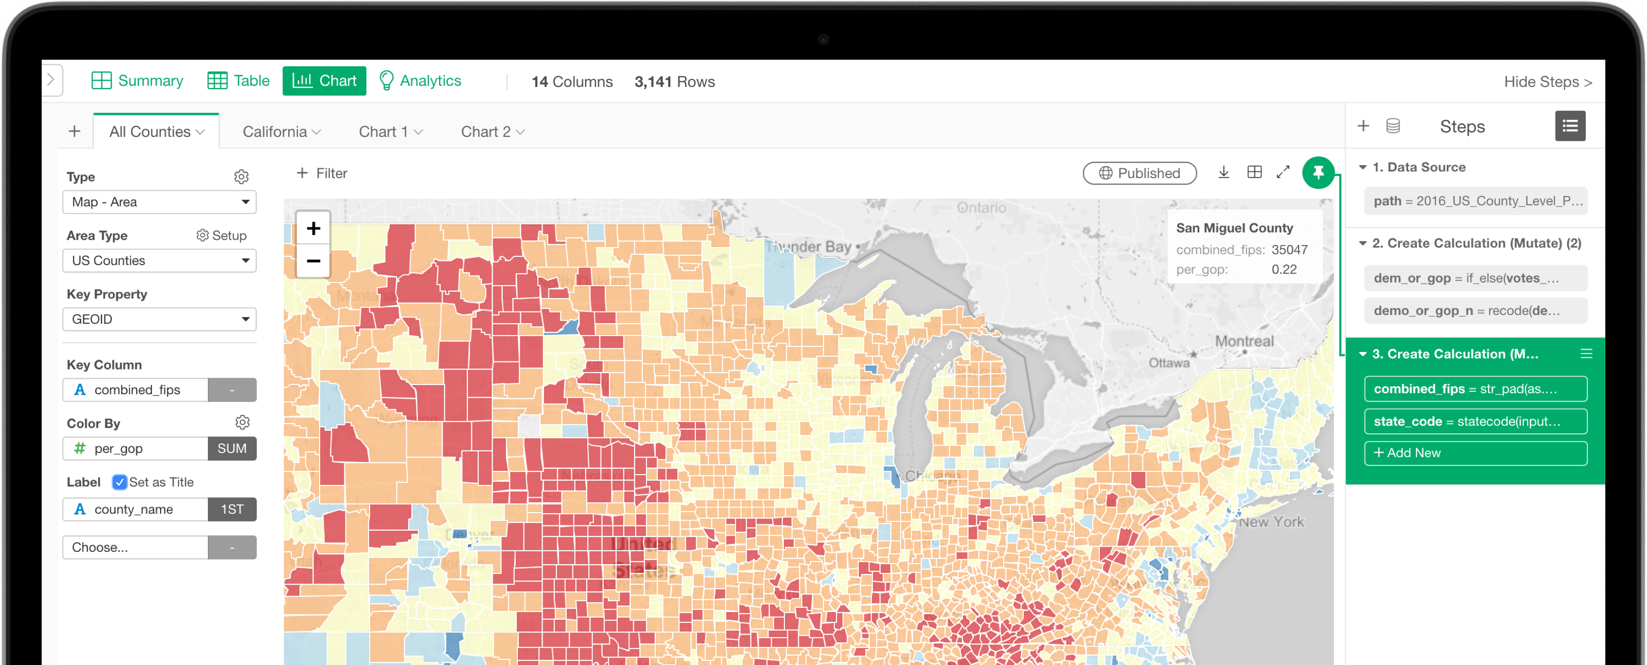Open the Type settings gear
The width and height of the screenshot is (1647, 665).
[x=241, y=177]
